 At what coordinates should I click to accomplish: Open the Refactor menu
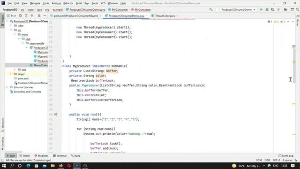pos(68,3)
